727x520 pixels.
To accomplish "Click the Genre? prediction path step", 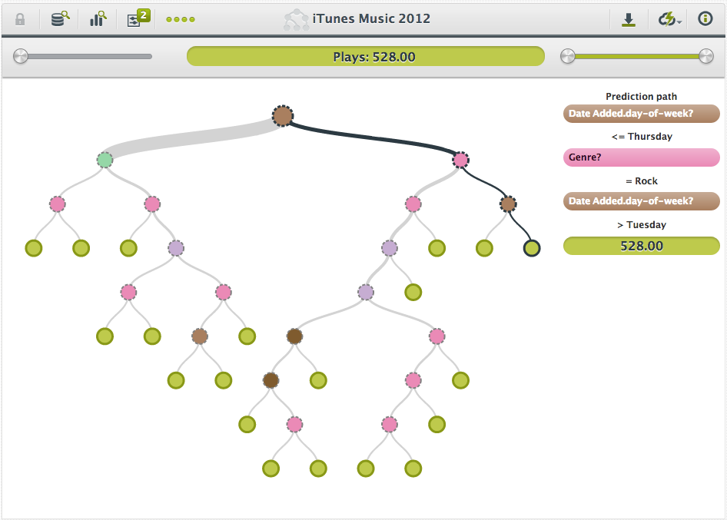I will tap(641, 157).
